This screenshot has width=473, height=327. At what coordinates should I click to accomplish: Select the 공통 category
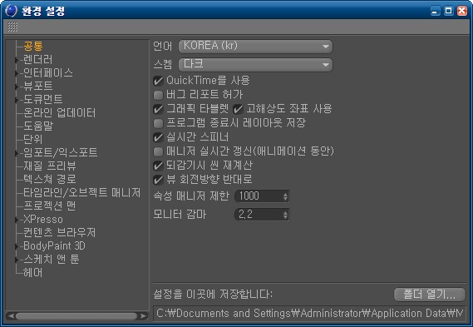33,47
